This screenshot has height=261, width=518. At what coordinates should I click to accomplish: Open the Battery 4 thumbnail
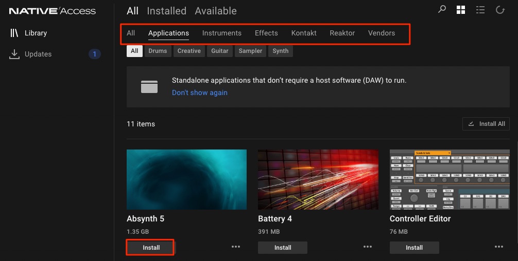(x=318, y=179)
